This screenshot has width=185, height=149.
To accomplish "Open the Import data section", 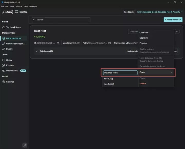I will pyautogui.click(x=9, y=49).
